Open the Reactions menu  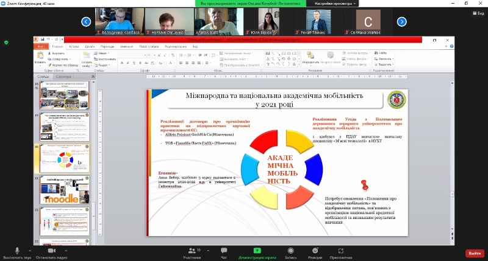click(315, 250)
